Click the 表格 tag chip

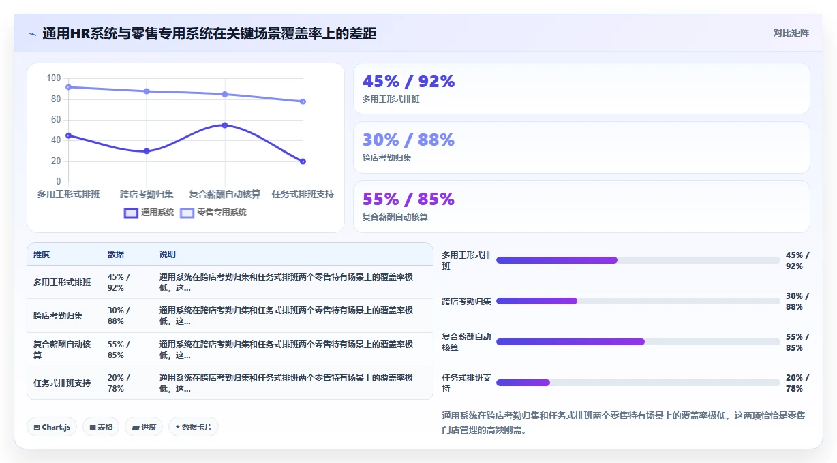(x=101, y=427)
